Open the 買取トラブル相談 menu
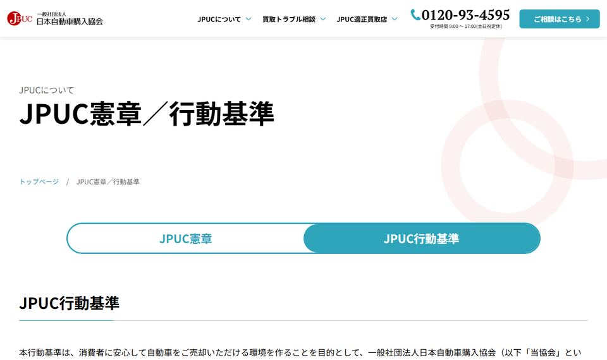Image resolution: width=607 pixels, height=360 pixels. [x=289, y=19]
